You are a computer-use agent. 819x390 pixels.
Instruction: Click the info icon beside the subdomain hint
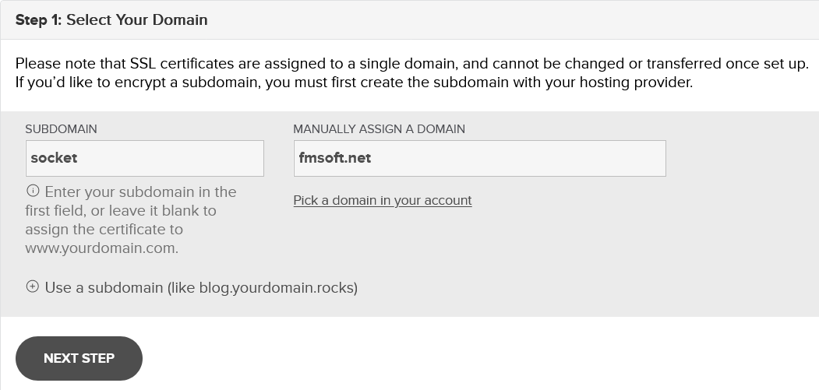[x=33, y=191]
